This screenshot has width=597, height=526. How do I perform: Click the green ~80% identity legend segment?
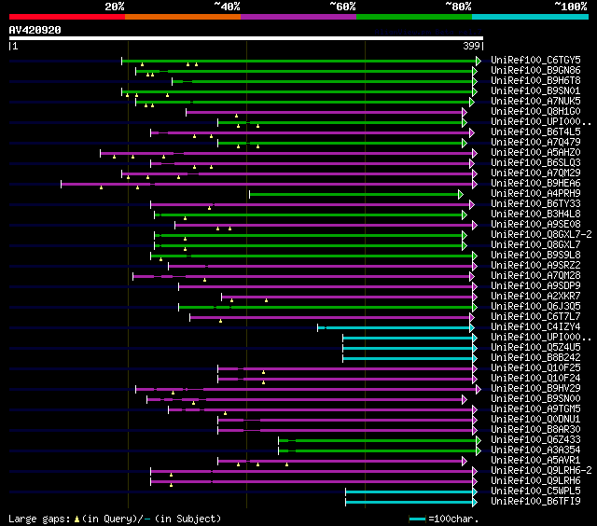click(414, 17)
